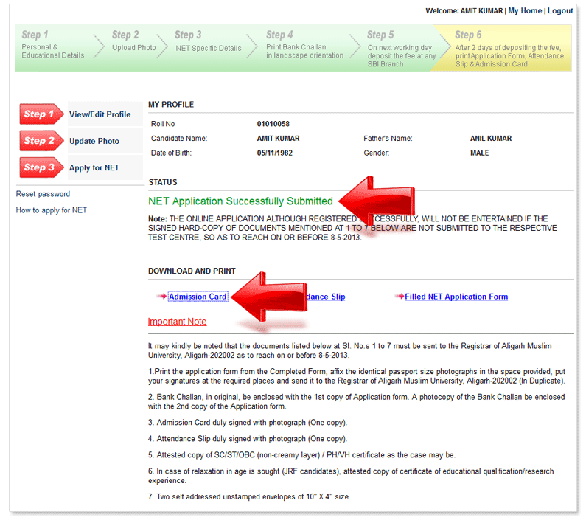This screenshot has width=586, height=526.
Task: Click the red Step 2 arrow badge in the sidebar
Action: (40, 141)
